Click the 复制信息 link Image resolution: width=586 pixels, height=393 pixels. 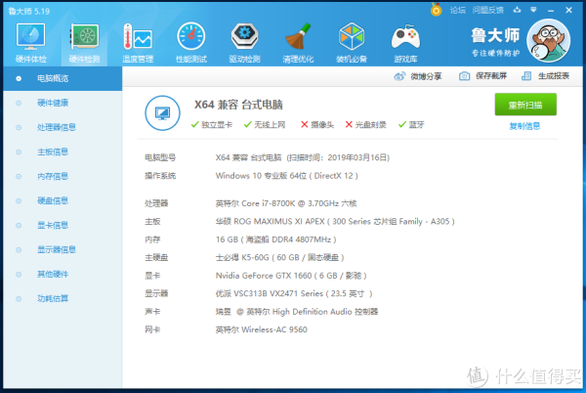524,126
